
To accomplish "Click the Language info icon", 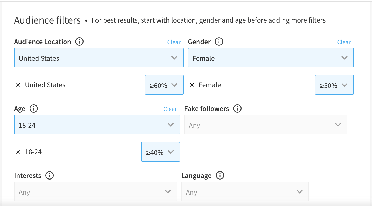I will click(x=220, y=175).
